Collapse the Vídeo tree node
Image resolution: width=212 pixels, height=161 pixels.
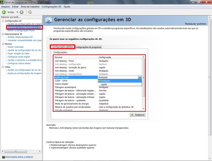coord(3,67)
